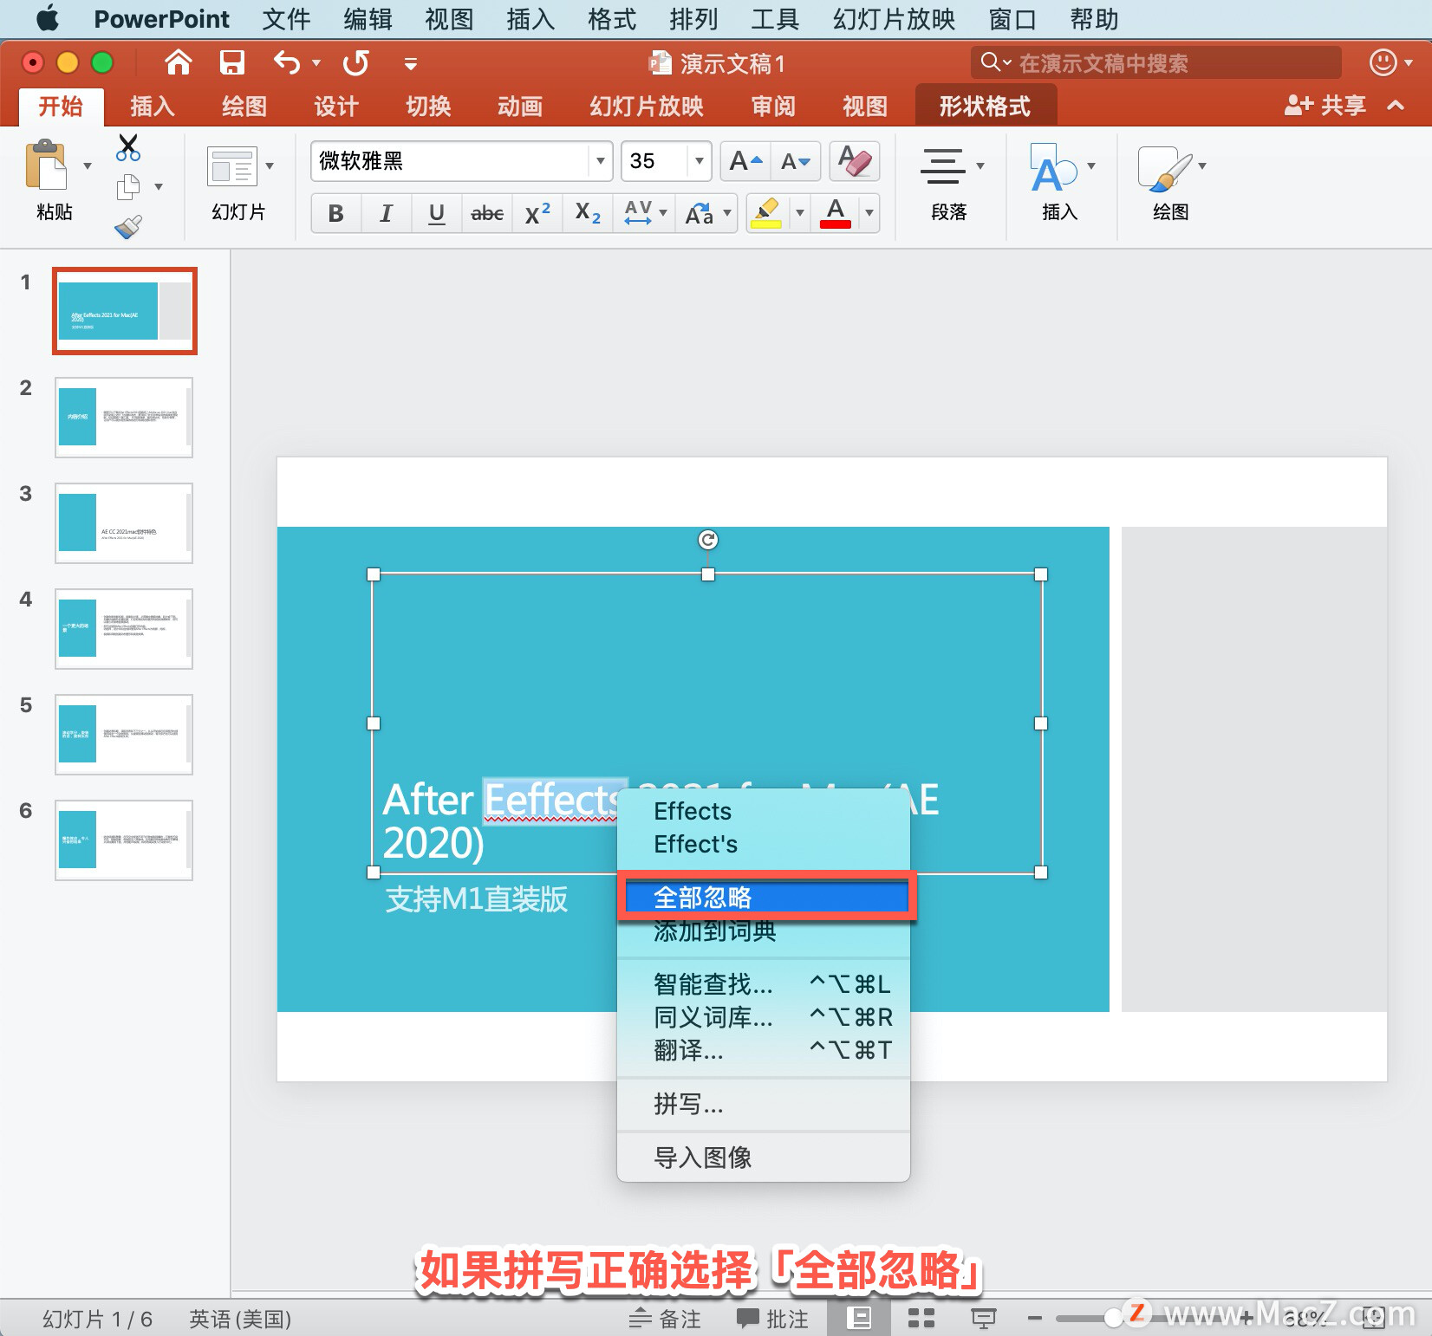The width and height of the screenshot is (1432, 1336).
Task: Toggle the 批注 comments pane
Action: 772,1318
